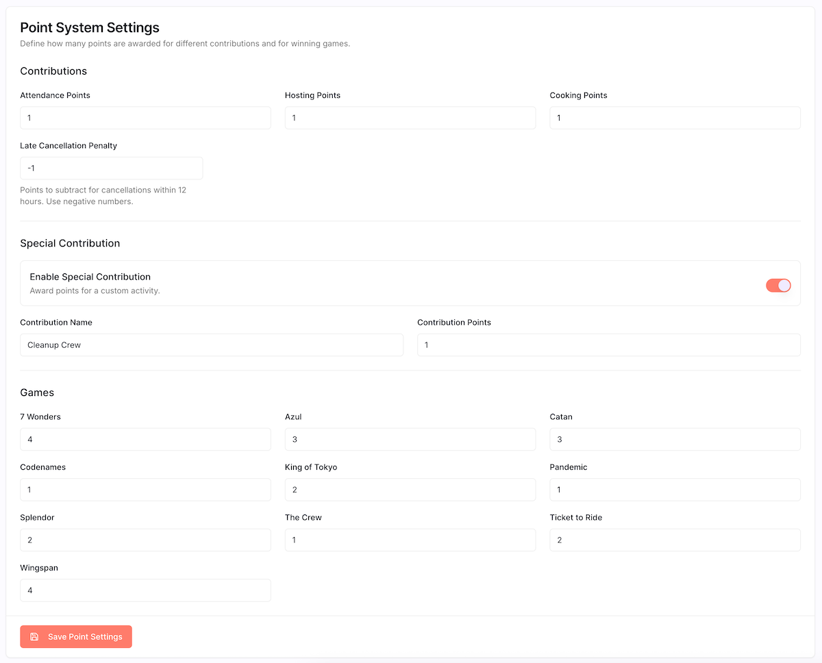Click the Point System Settings heading
822x663 pixels.
[x=90, y=27]
